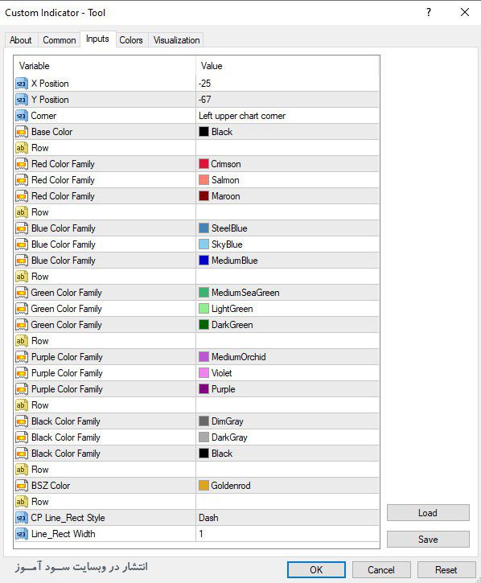The width and height of the screenshot is (481, 583).
Task: Click the SkyBlue color swatch
Action: click(203, 244)
